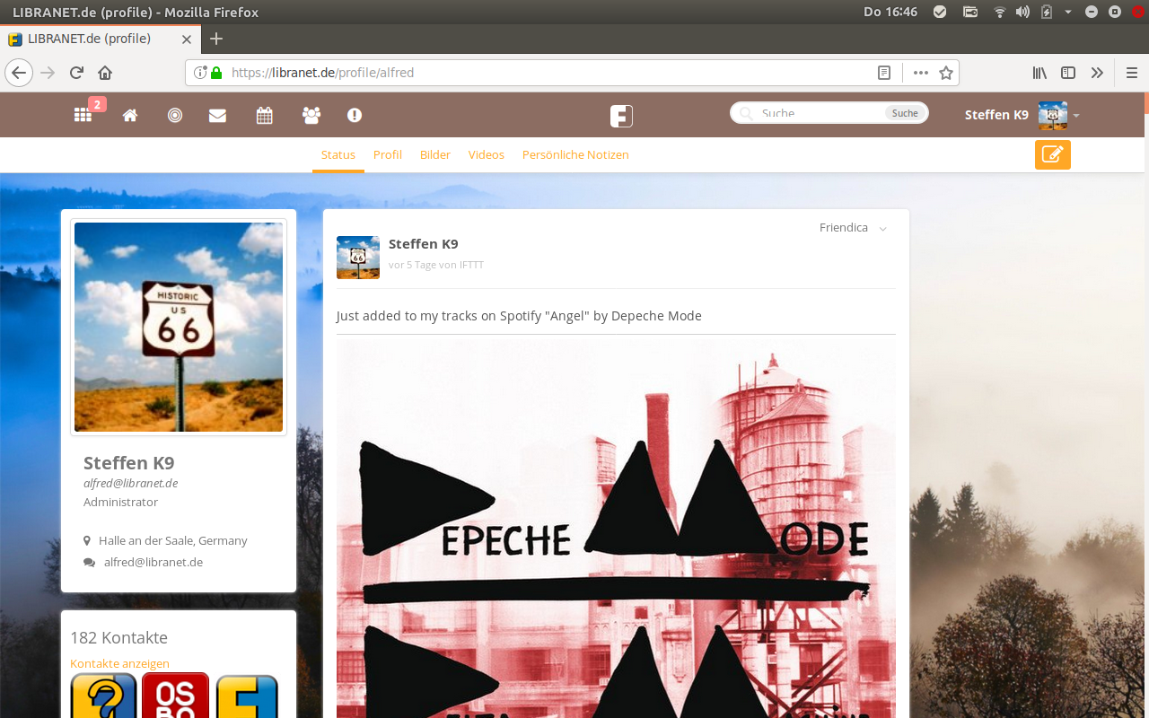Go to the home stream via house icon
The width and height of the screenshot is (1149, 718).
click(129, 115)
